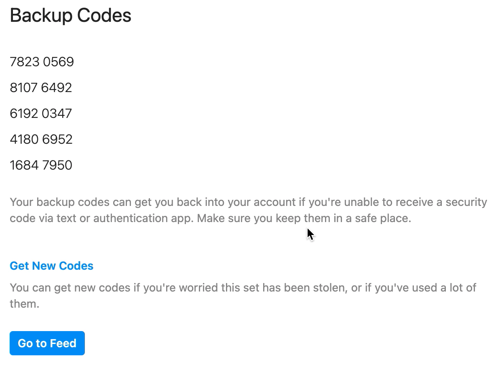The height and width of the screenshot is (365, 498).
Task: Select the 7950 group of last code
Action: [57, 165]
